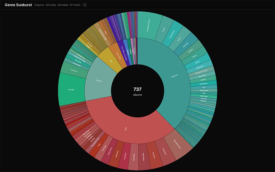Click the Leftfield style slice
275x172 pixels.
point(203,80)
